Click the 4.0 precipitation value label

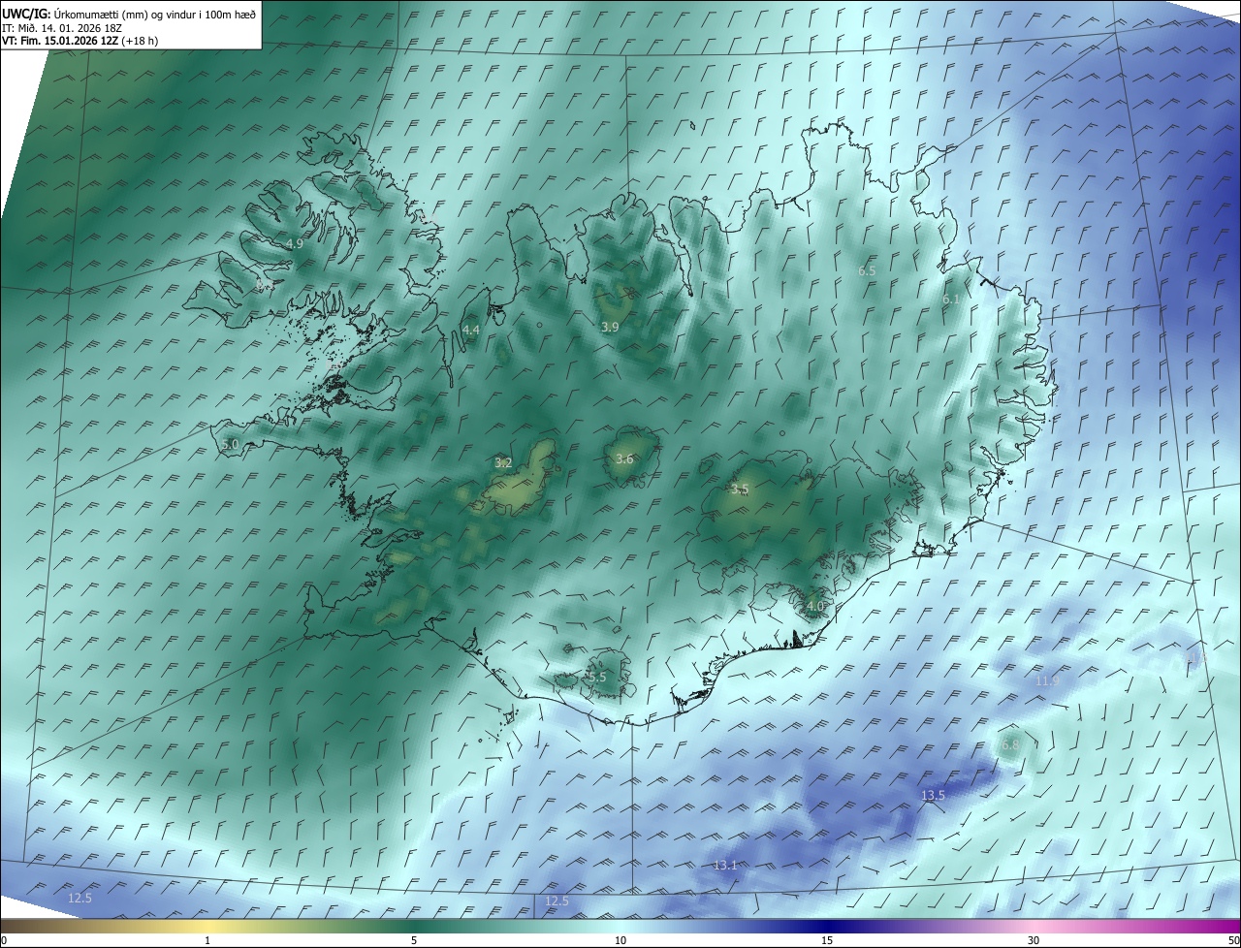(x=815, y=606)
